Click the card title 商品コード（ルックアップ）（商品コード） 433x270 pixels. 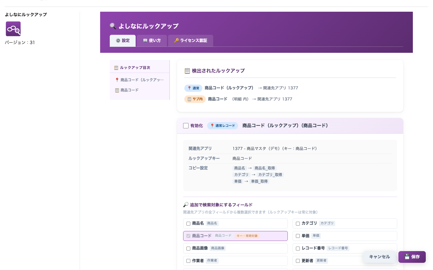pyautogui.click(x=286, y=125)
